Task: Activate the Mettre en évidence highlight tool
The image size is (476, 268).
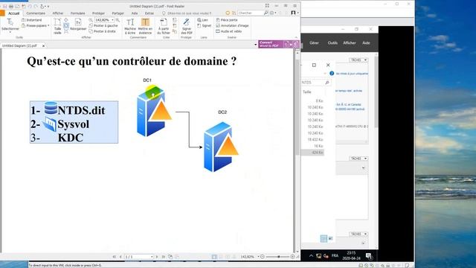Action: (x=145, y=26)
